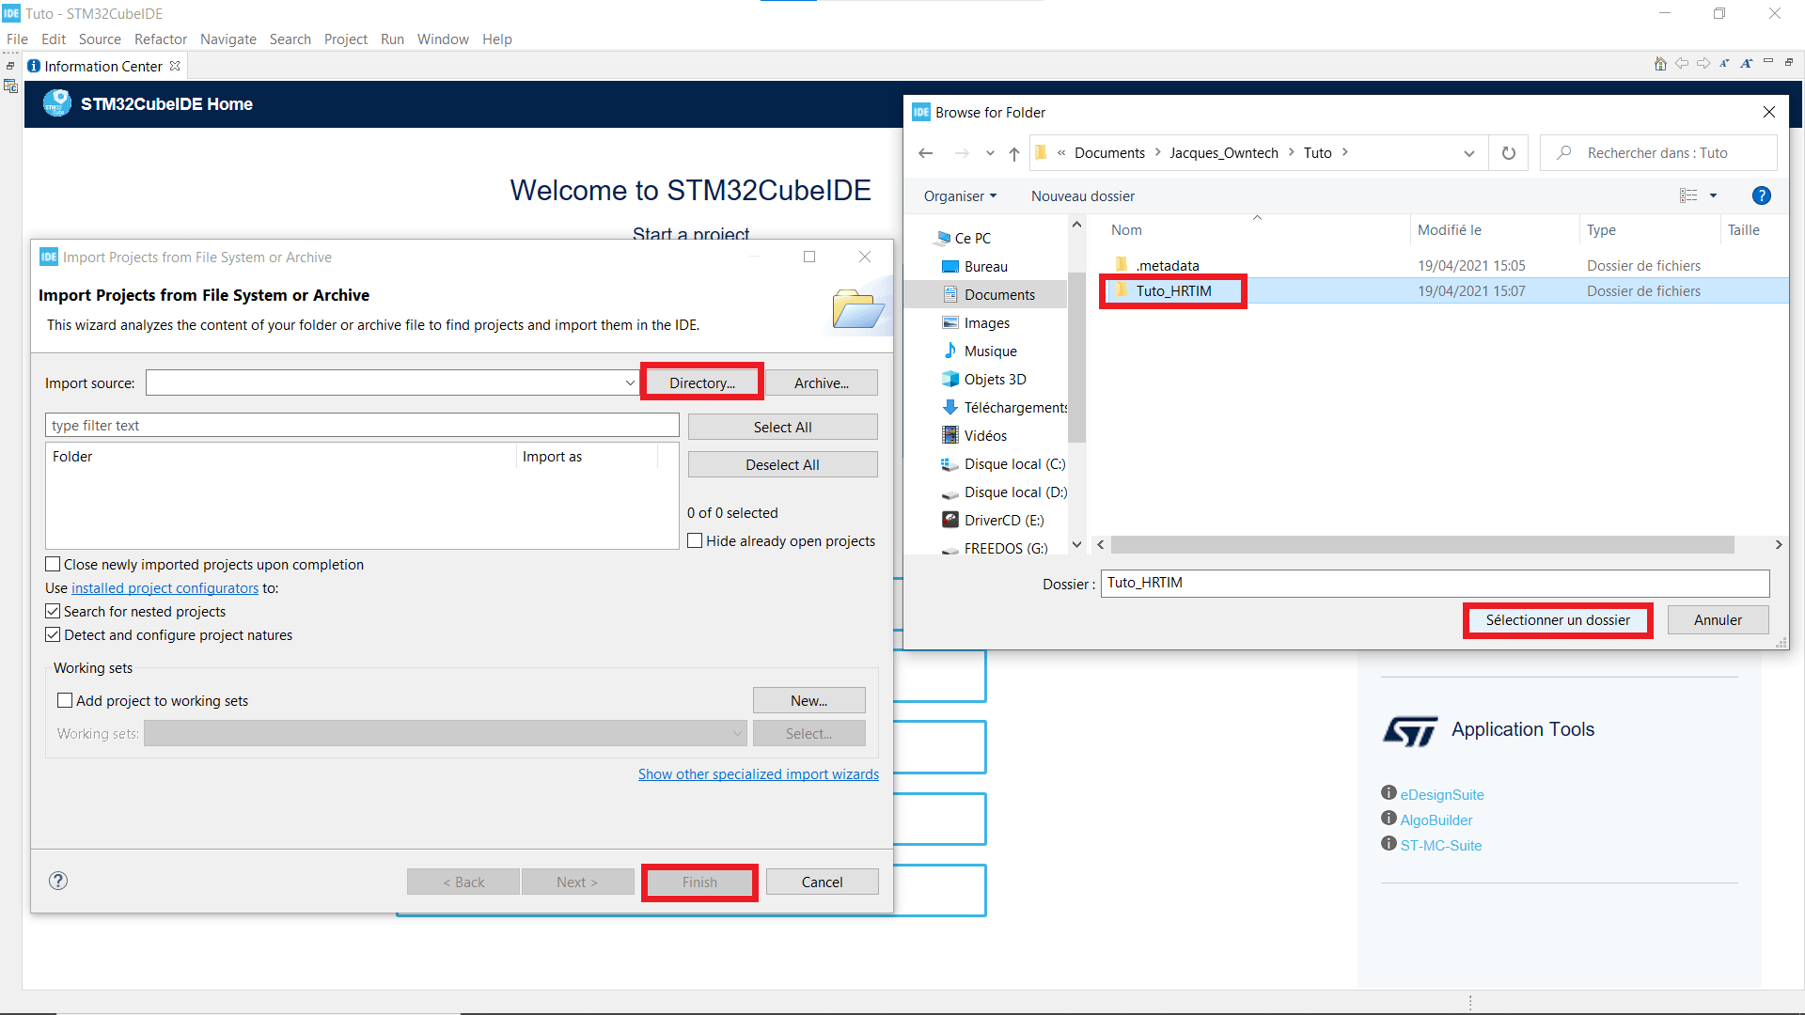Select Bureau in navigation pane

(985, 266)
